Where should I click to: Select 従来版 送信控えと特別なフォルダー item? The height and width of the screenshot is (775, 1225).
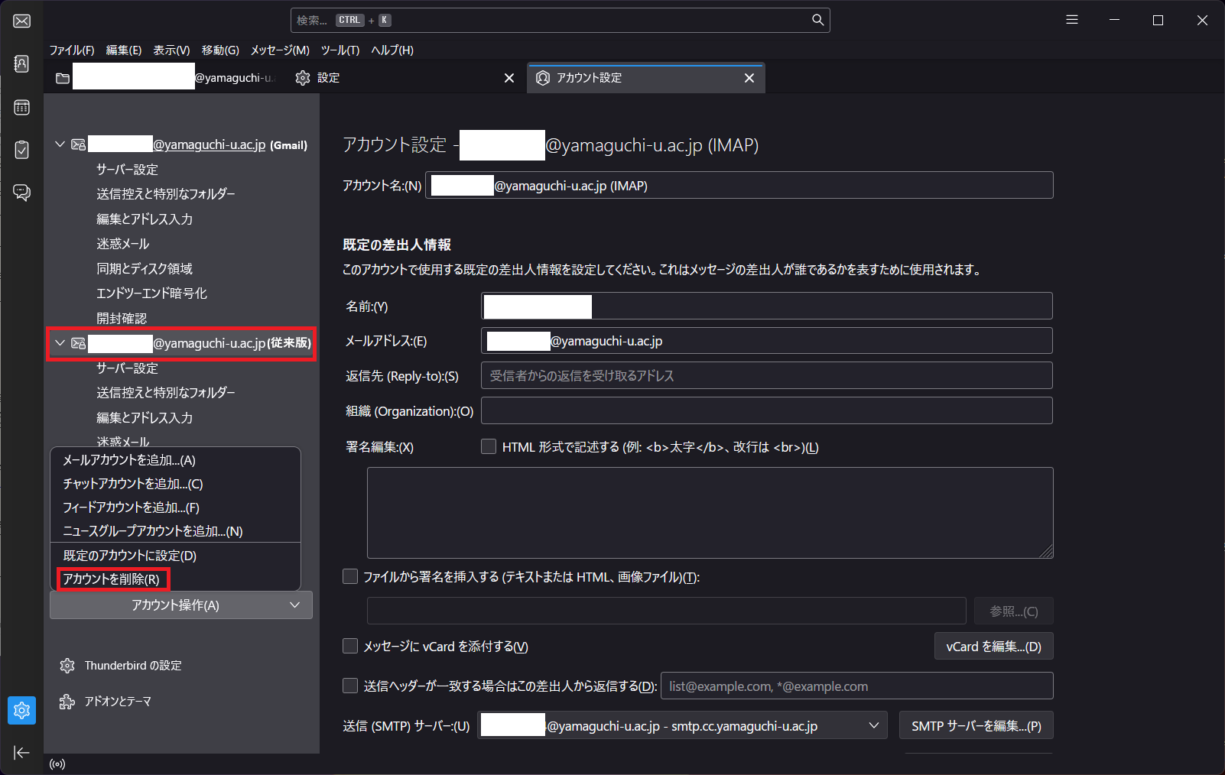point(166,393)
